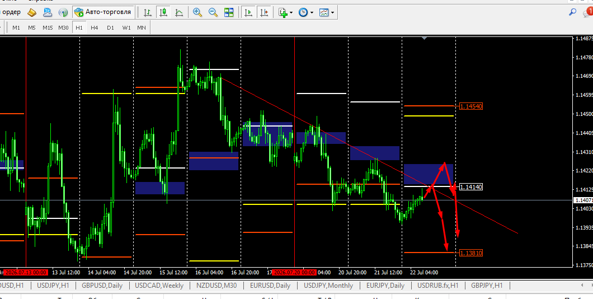
Task: Expand the indicators list dropdown arrow
Action: coord(291,12)
